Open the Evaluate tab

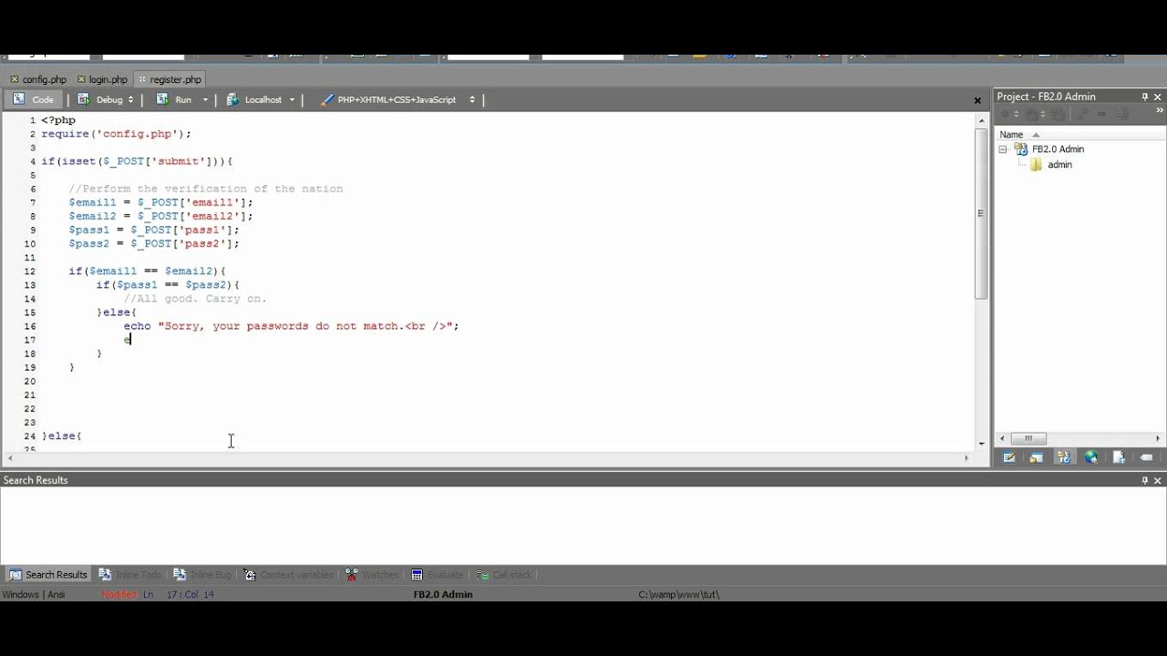[x=438, y=575]
